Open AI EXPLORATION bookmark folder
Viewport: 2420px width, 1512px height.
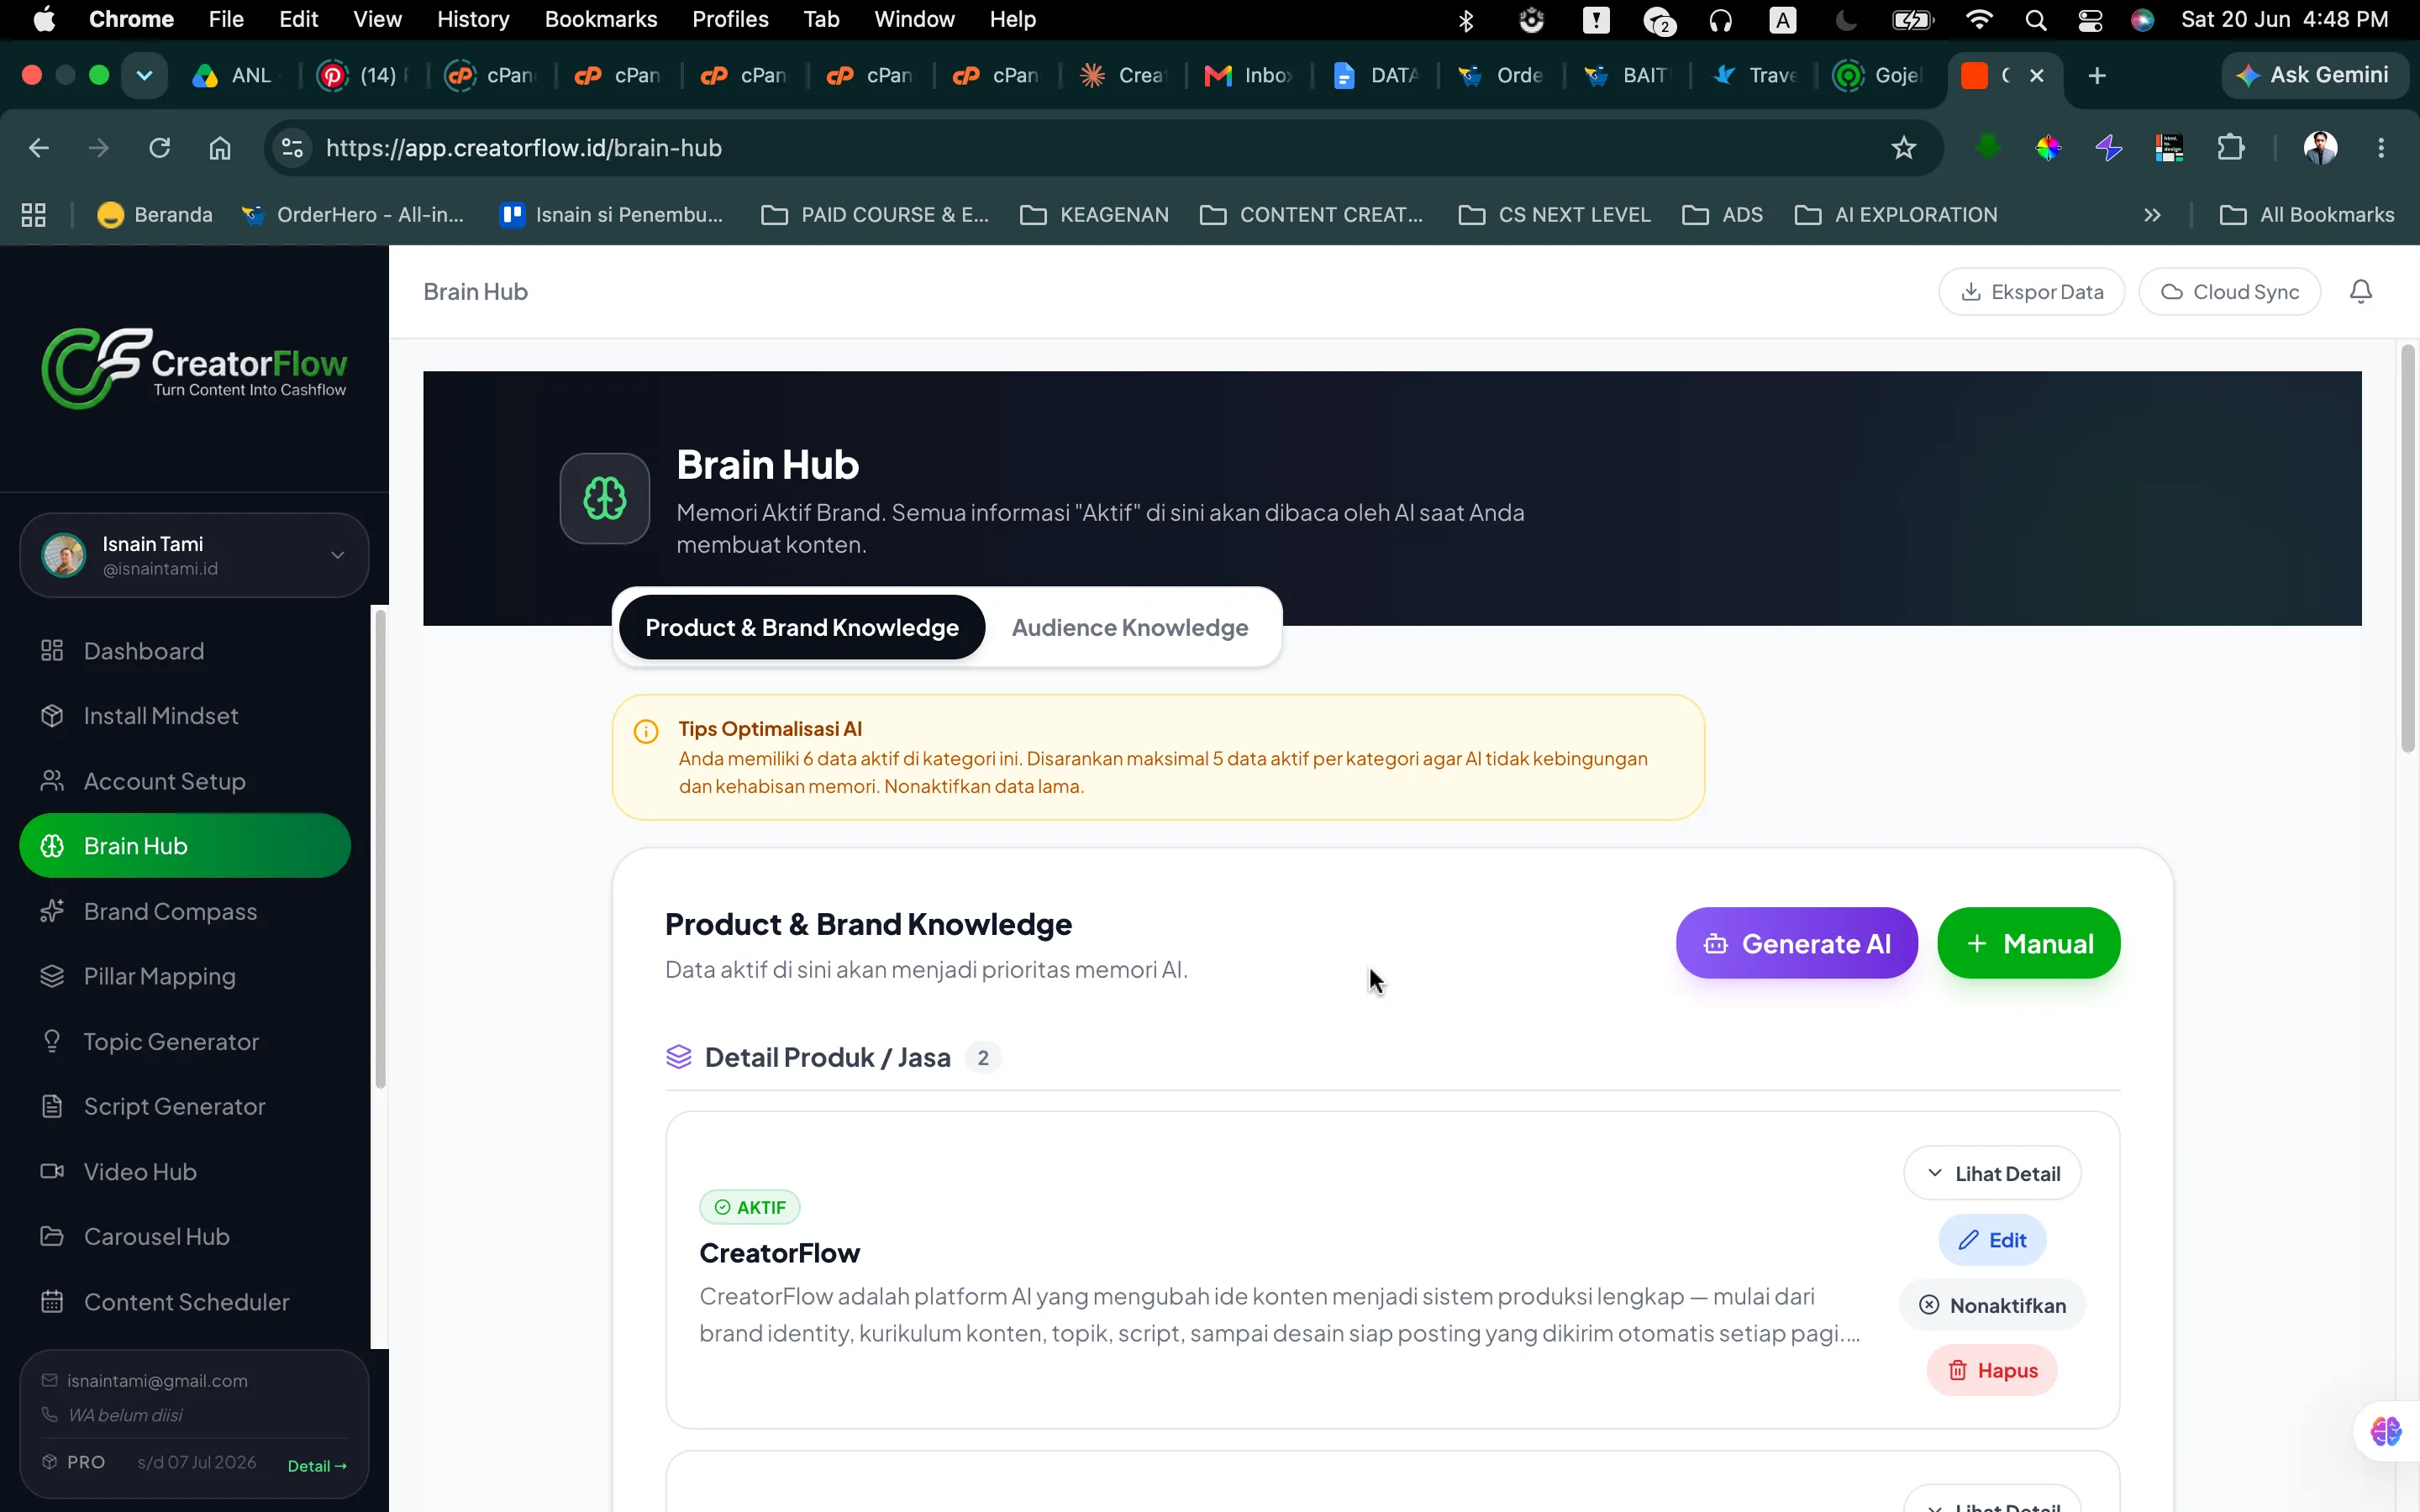[x=1896, y=215]
